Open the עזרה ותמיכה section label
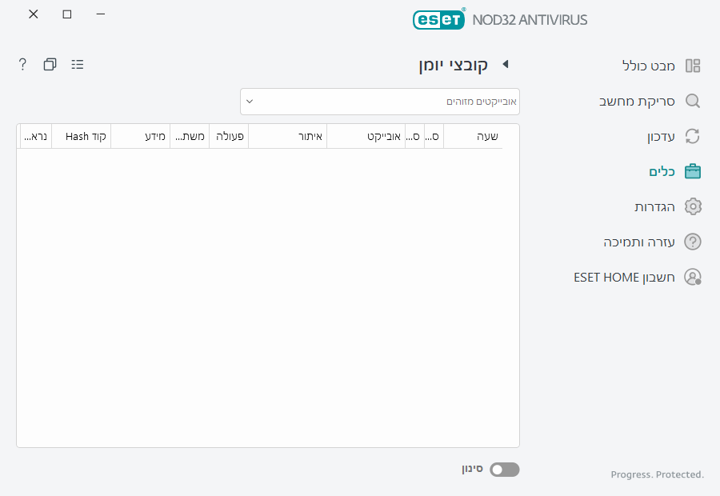The height and width of the screenshot is (496, 720). (x=640, y=242)
